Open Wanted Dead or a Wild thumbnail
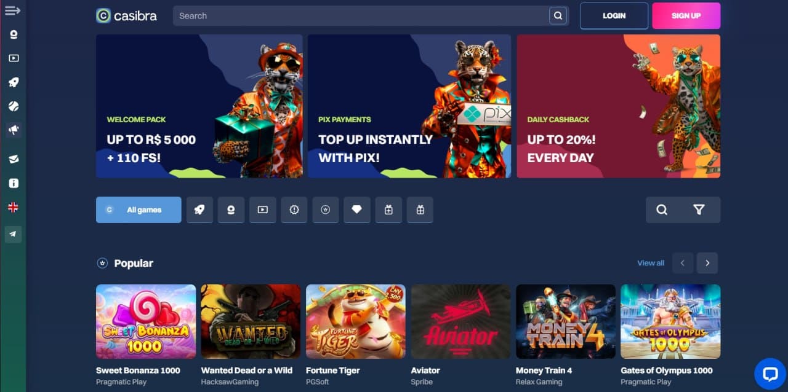Screen dimensions: 788x392 pos(251,321)
